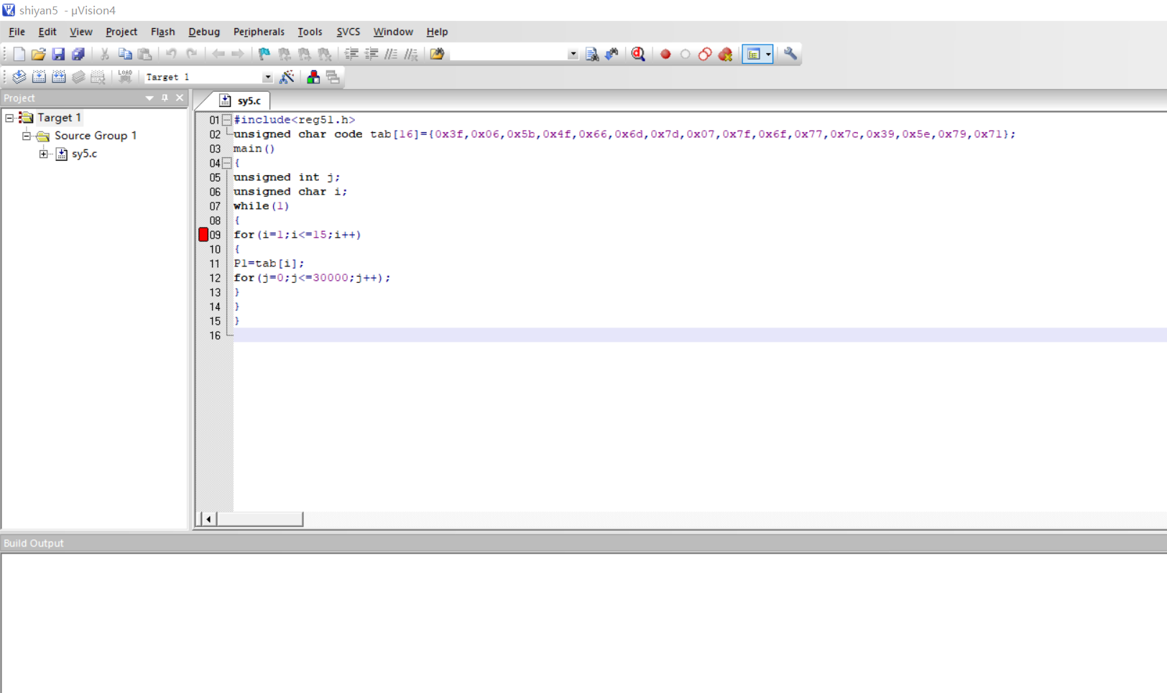The width and height of the screenshot is (1167, 693).
Task: Open the Project panel dropdown arrow
Action: (149, 98)
